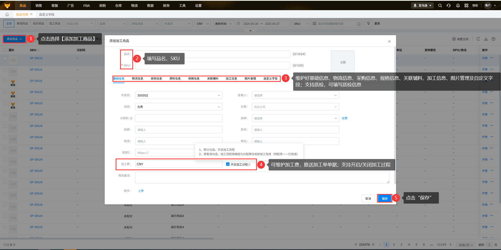This screenshot has width=501, height=250.
Task: Open customer service headset icon
Action: pos(449,5)
